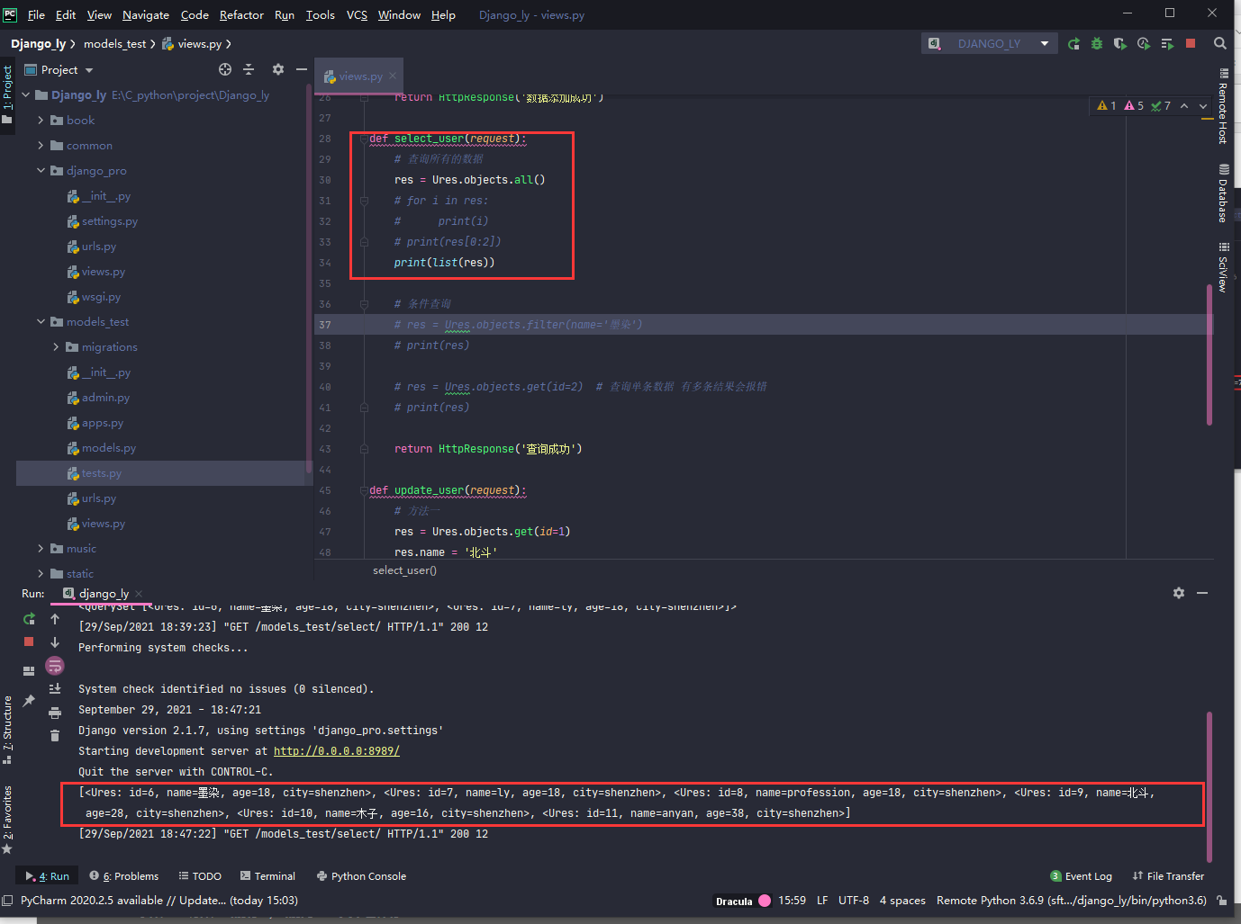The height and width of the screenshot is (924, 1241).
Task: Expand the common folder
Action: pyautogui.click(x=41, y=145)
